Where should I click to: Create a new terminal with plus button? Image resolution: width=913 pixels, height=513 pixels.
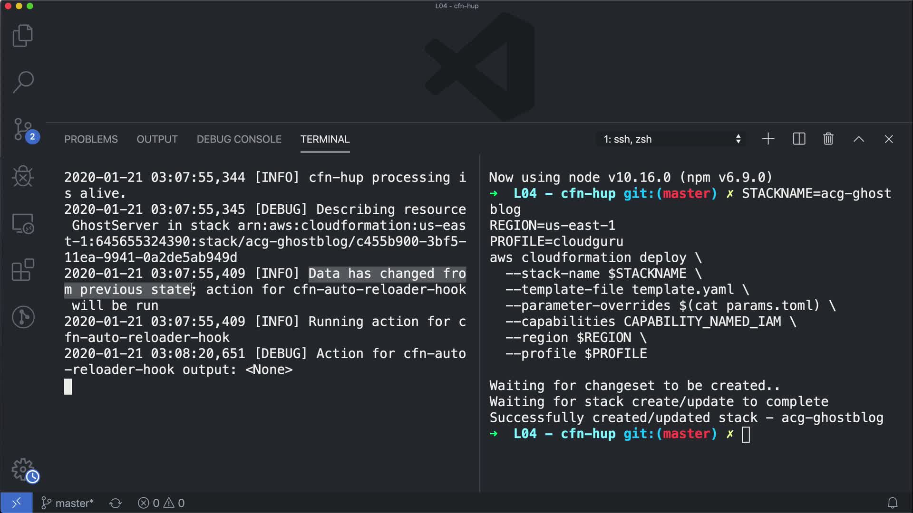[x=768, y=139]
